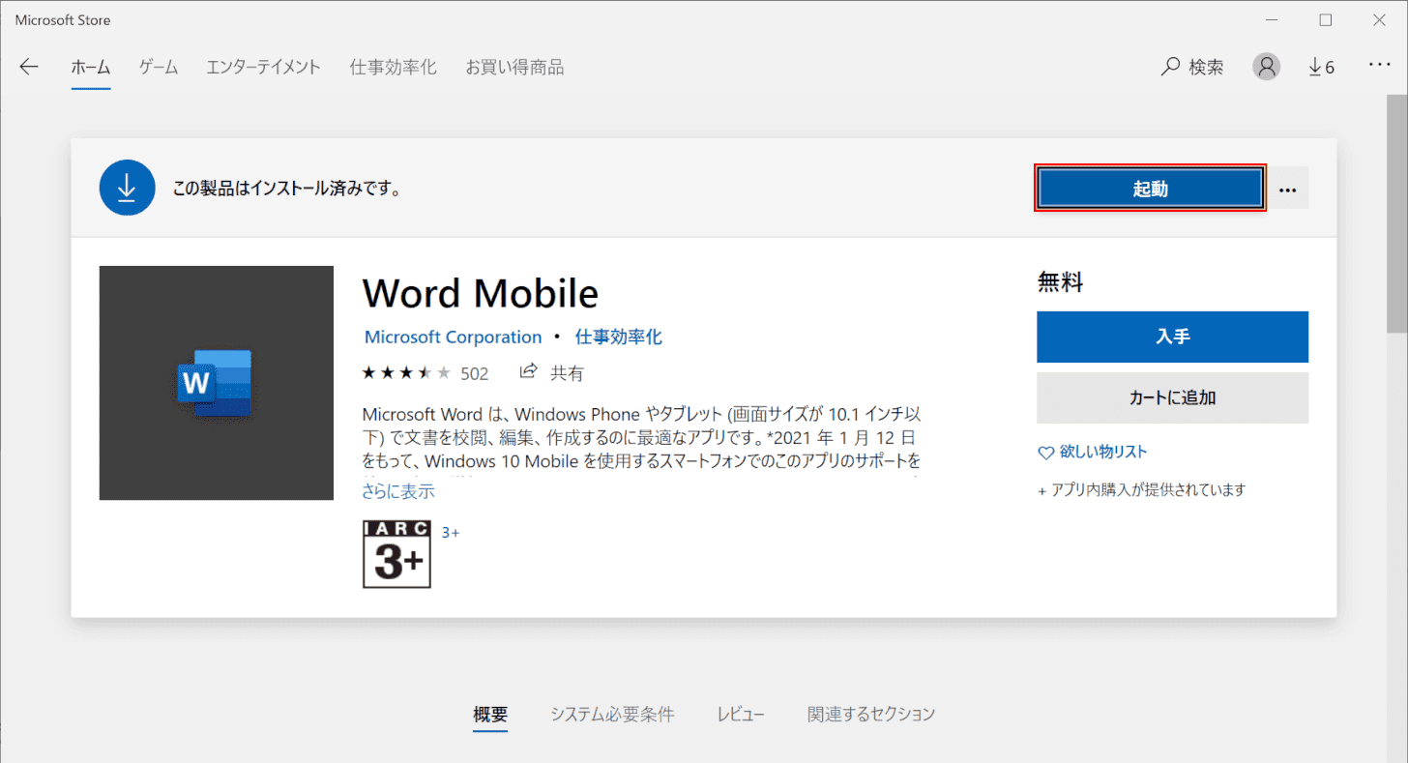Click the 502 ratings count
The height and width of the screenshot is (763, 1408).
pyautogui.click(x=474, y=373)
